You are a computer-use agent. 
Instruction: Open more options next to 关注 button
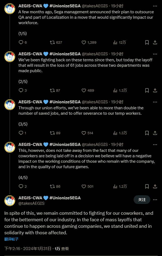pyautogui.click(x=155, y=200)
